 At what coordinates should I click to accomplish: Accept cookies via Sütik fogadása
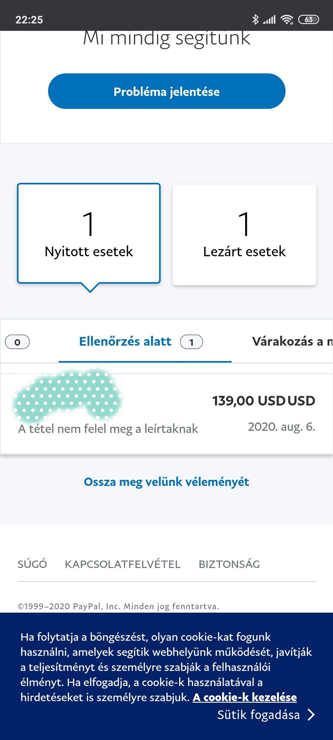pyautogui.click(x=258, y=714)
